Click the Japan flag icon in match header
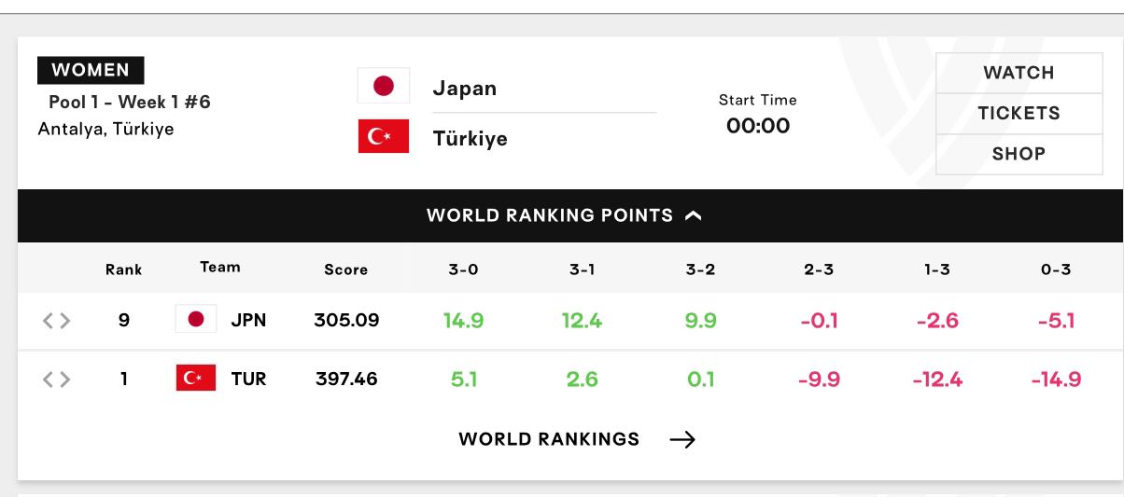Image resolution: width=1124 pixels, height=497 pixels. (x=384, y=86)
